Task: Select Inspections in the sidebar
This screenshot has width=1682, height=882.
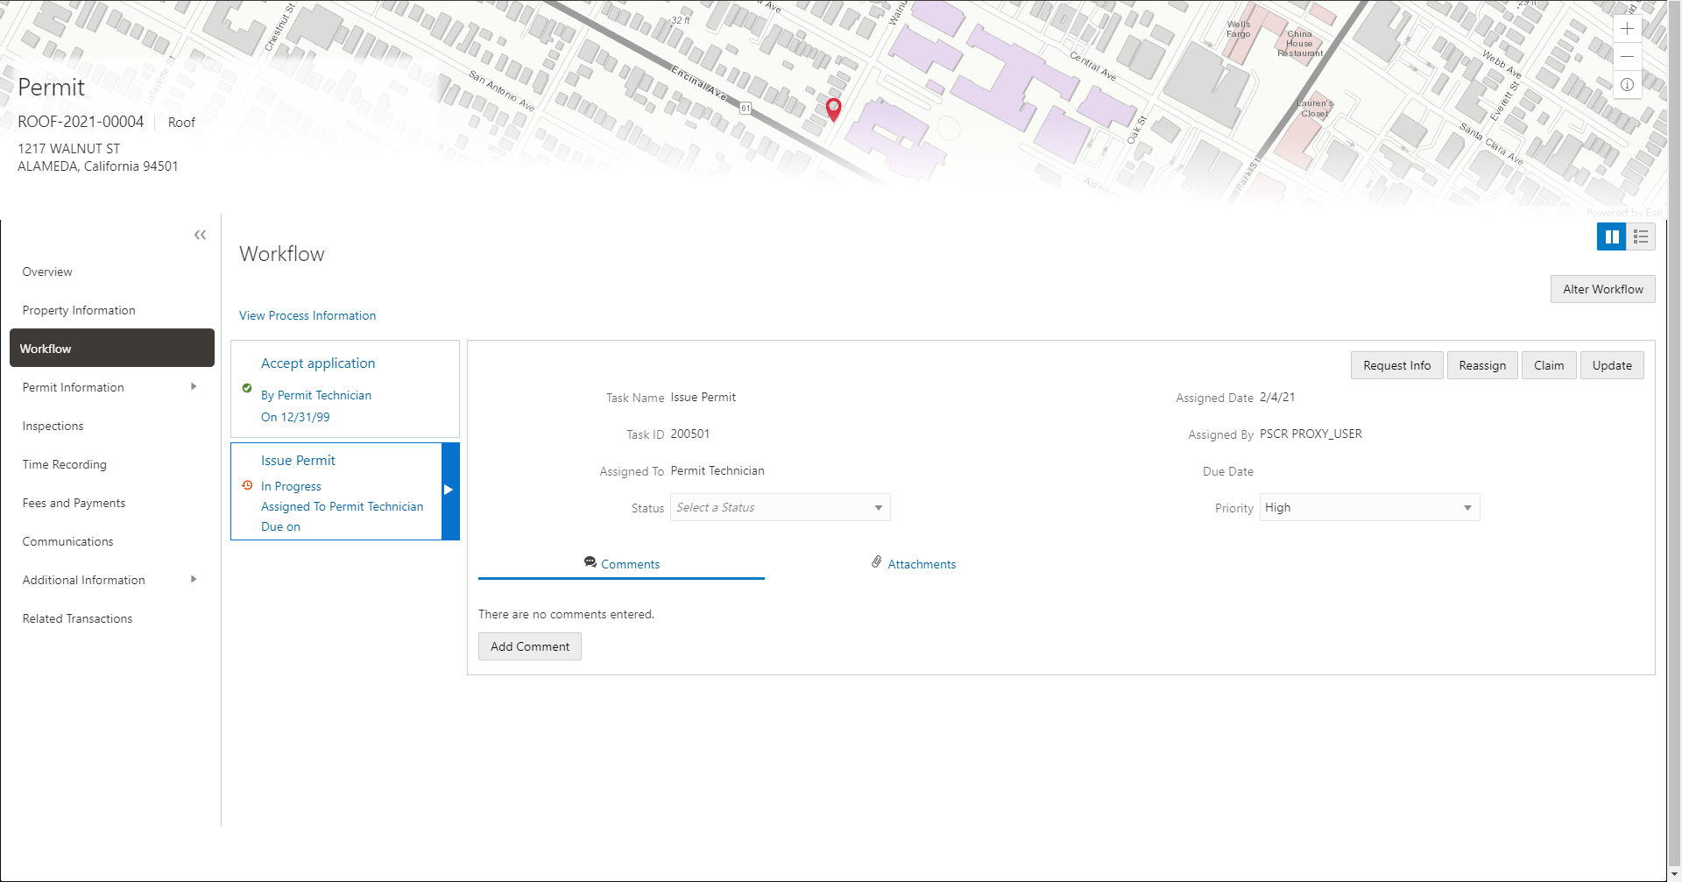Action: [x=53, y=426]
